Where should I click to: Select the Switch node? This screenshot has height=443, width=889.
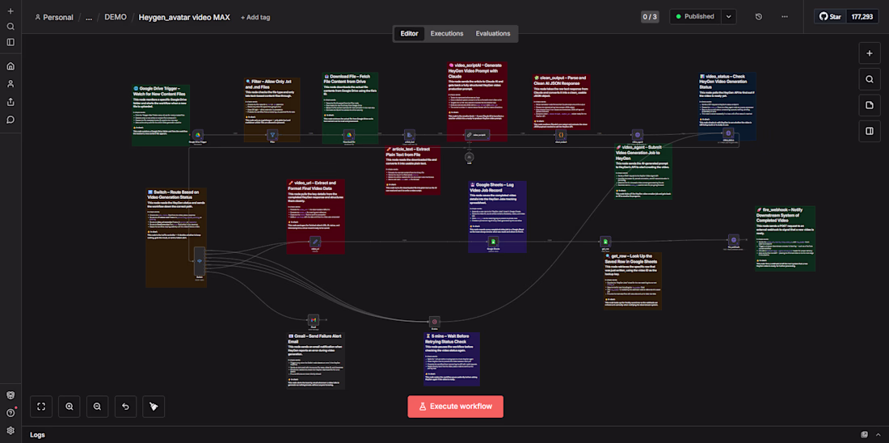(199, 261)
